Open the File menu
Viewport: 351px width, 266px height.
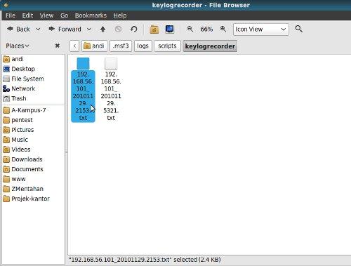click(x=11, y=15)
